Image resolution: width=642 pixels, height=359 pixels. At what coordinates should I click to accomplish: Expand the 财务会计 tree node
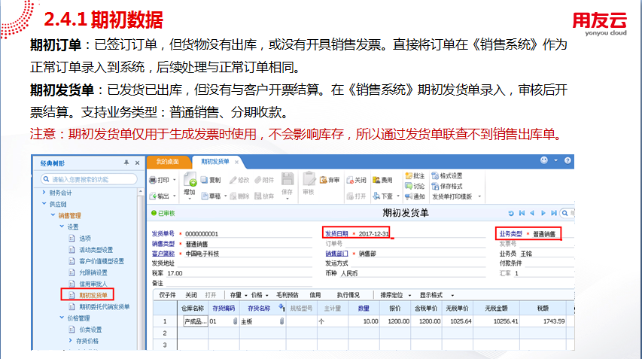(43, 193)
